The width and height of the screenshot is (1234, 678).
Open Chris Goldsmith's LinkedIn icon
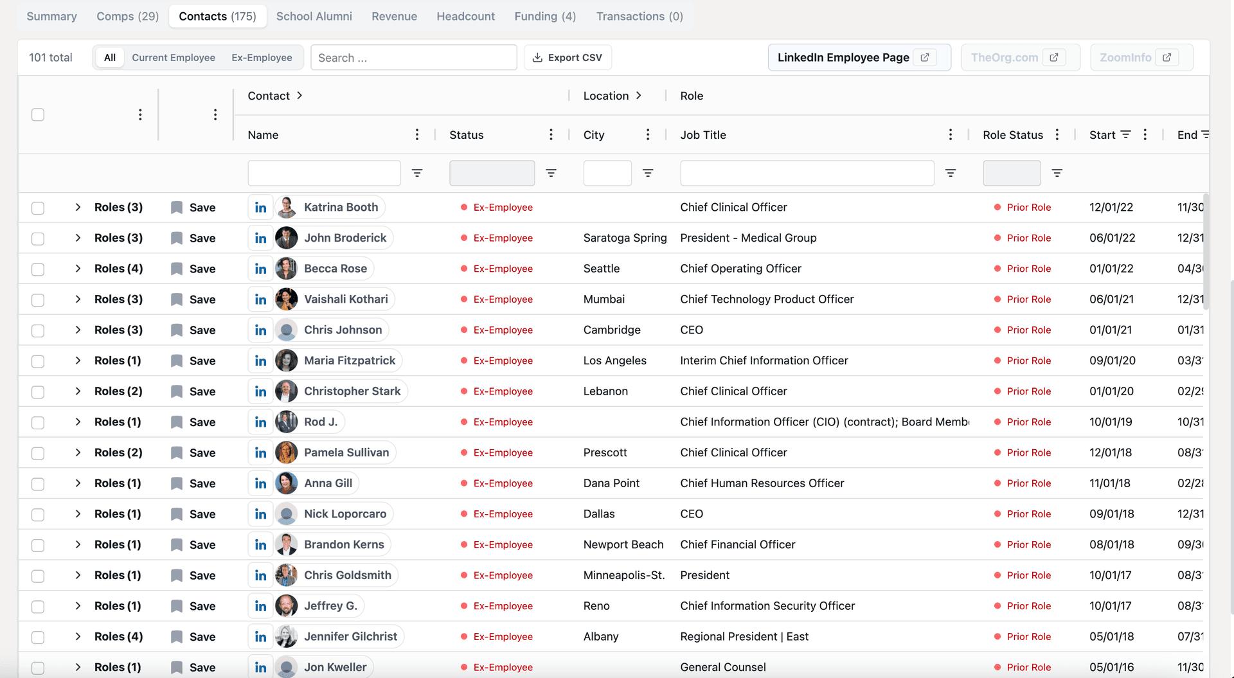(260, 576)
